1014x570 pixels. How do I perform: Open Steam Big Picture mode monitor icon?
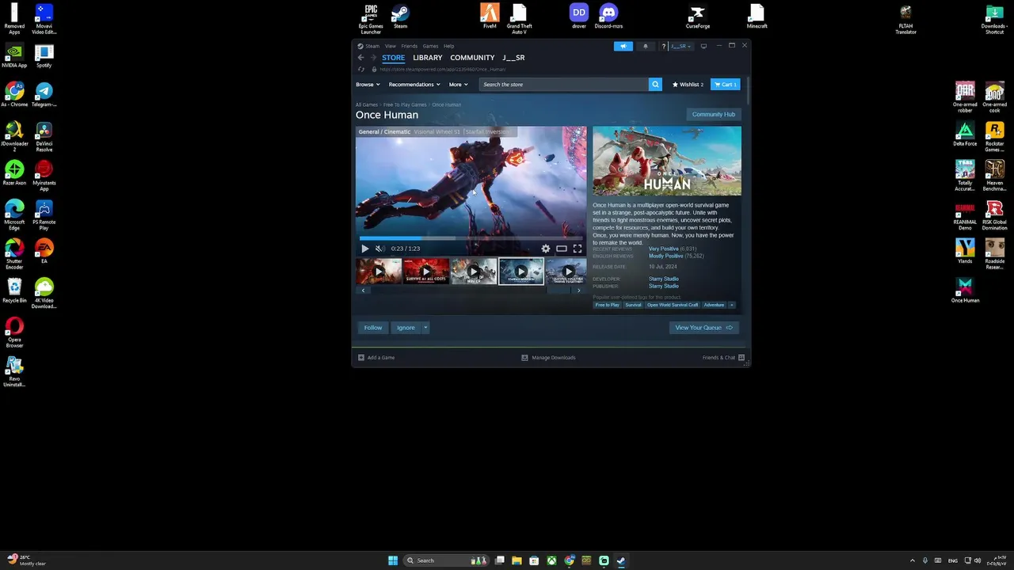click(x=703, y=46)
